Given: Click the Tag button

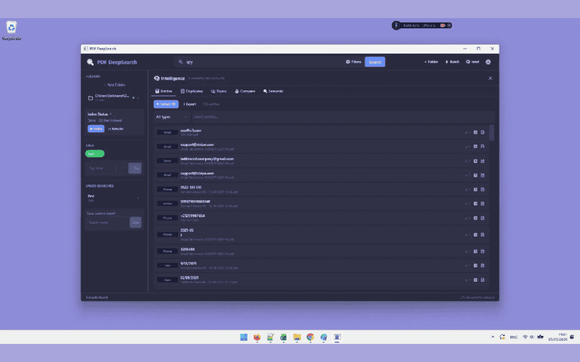Looking at the screenshot, I should pyautogui.click(x=135, y=169).
